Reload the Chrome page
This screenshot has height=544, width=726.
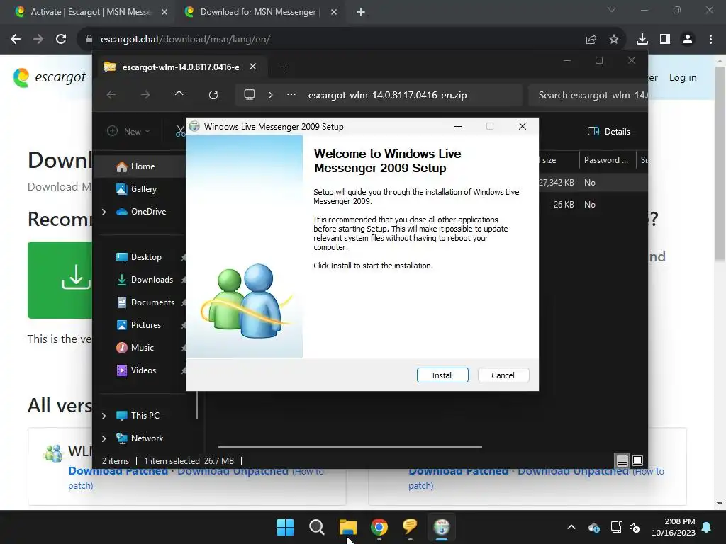click(x=61, y=40)
